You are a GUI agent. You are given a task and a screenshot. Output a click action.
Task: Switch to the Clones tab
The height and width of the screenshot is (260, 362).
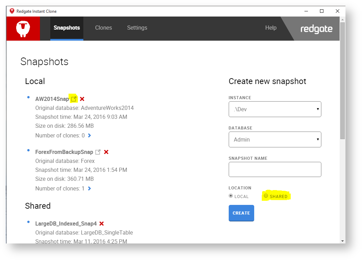(x=103, y=28)
